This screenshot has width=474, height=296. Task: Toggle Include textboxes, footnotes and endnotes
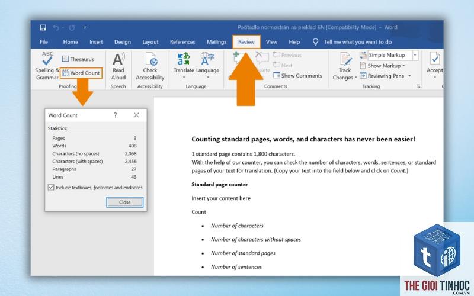(51, 187)
